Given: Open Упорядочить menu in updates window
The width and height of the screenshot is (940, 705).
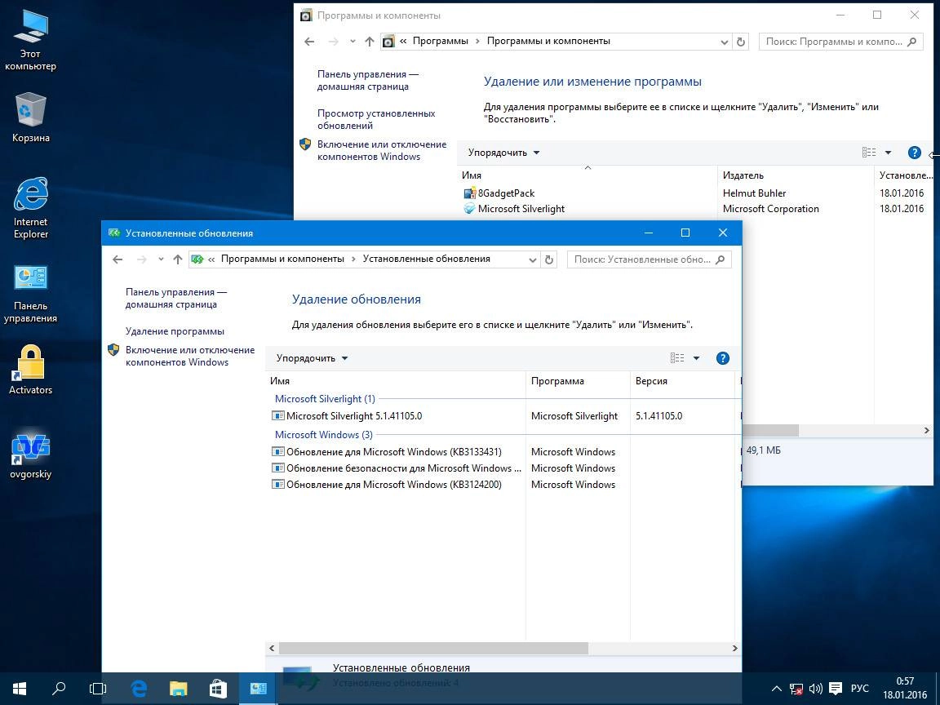Looking at the screenshot, I should pos(312,358).
